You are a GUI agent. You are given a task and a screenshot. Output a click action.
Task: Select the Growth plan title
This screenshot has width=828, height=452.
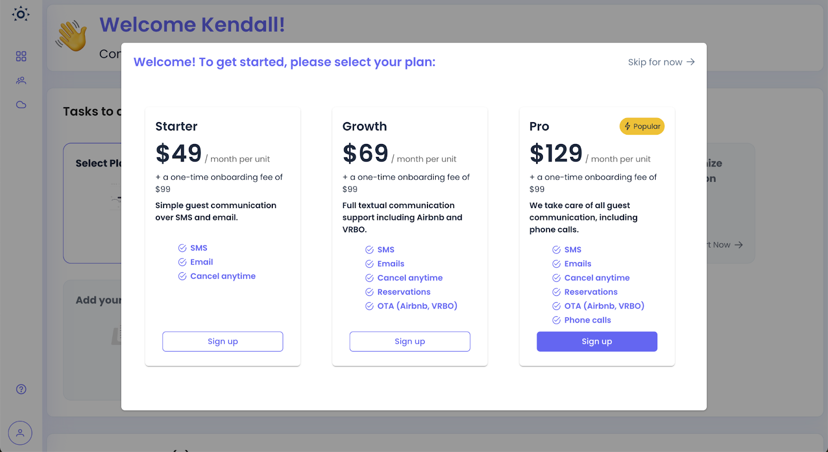[x=365, y=126]
